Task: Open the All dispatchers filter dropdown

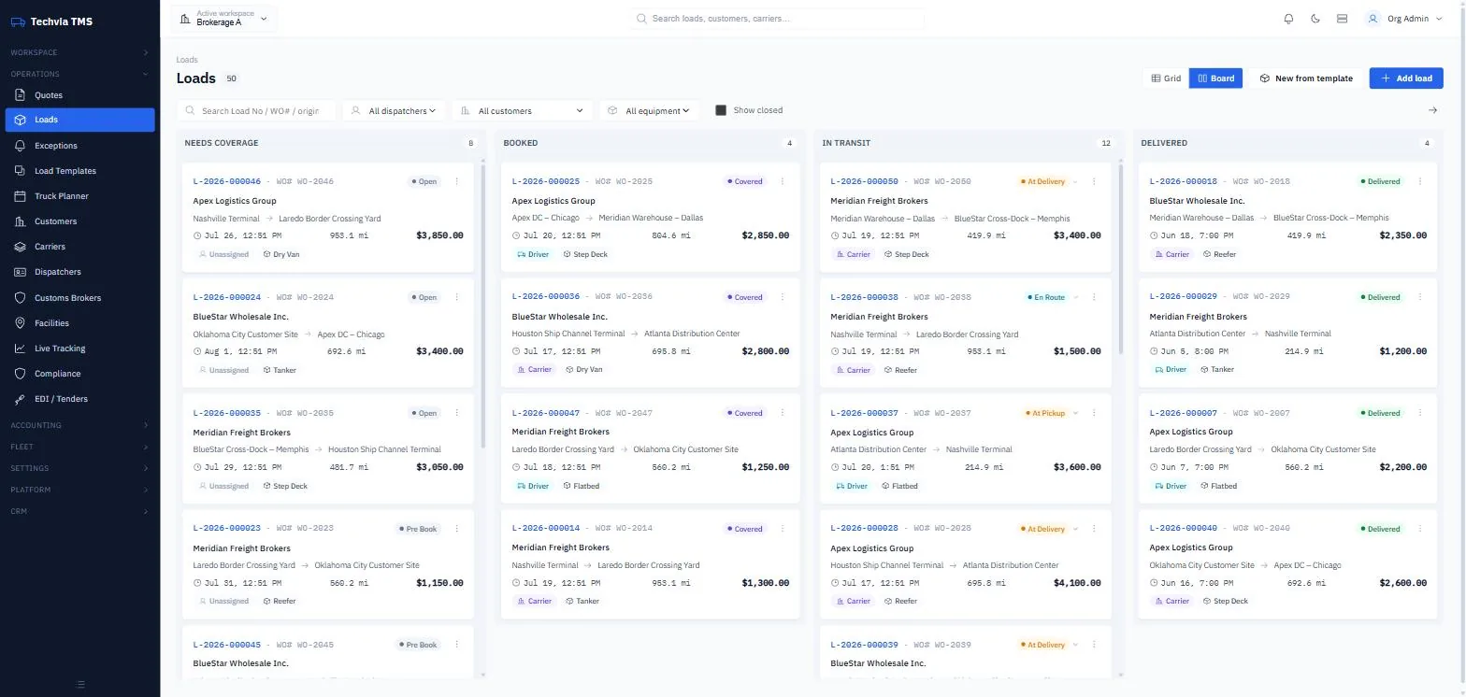Action: [x=394, y=111]
